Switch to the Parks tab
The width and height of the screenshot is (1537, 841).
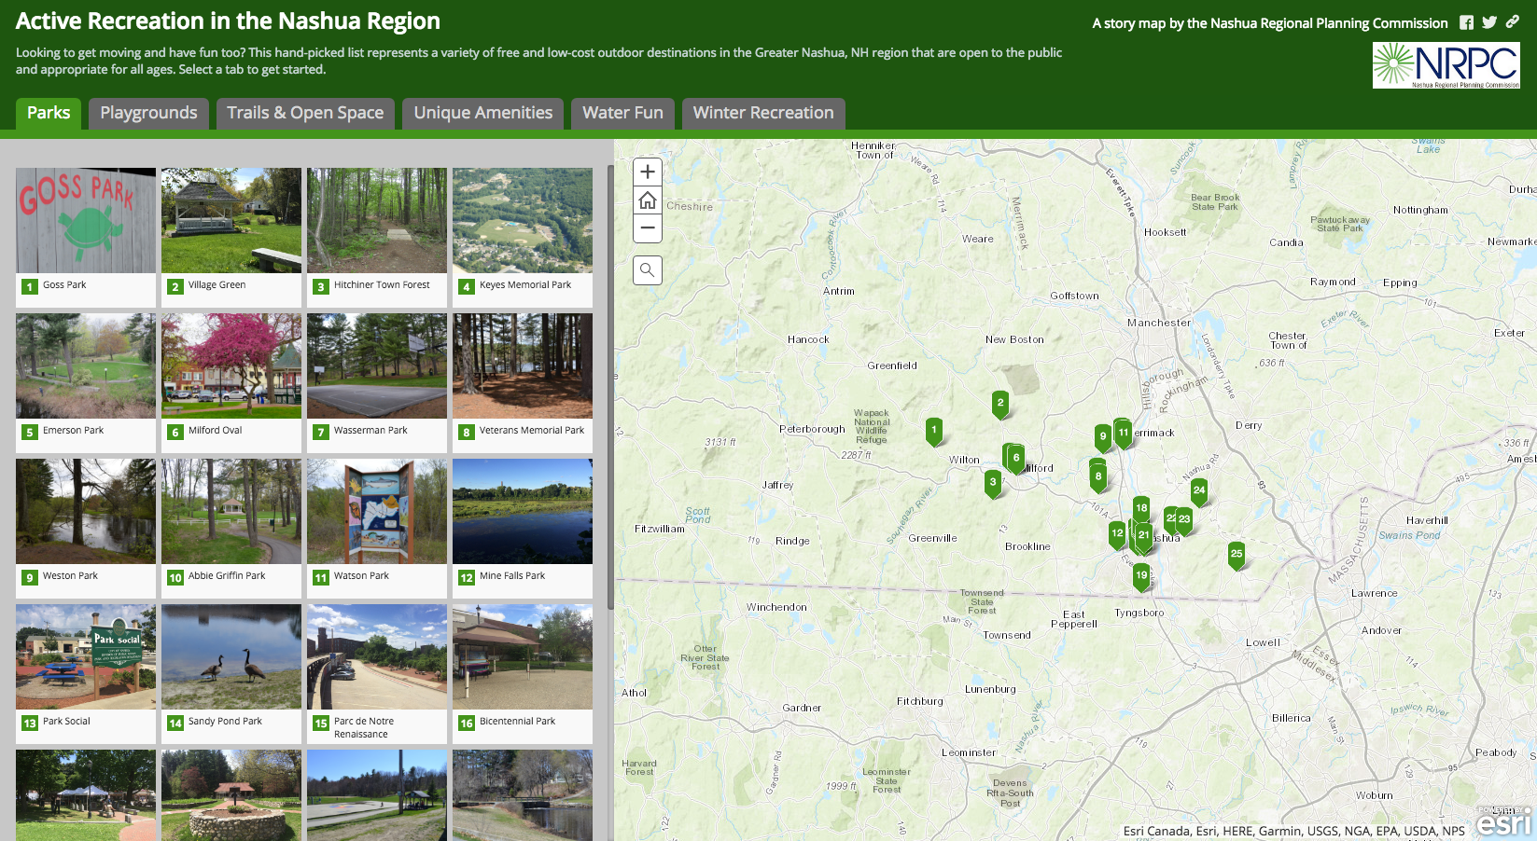(49, 113)
